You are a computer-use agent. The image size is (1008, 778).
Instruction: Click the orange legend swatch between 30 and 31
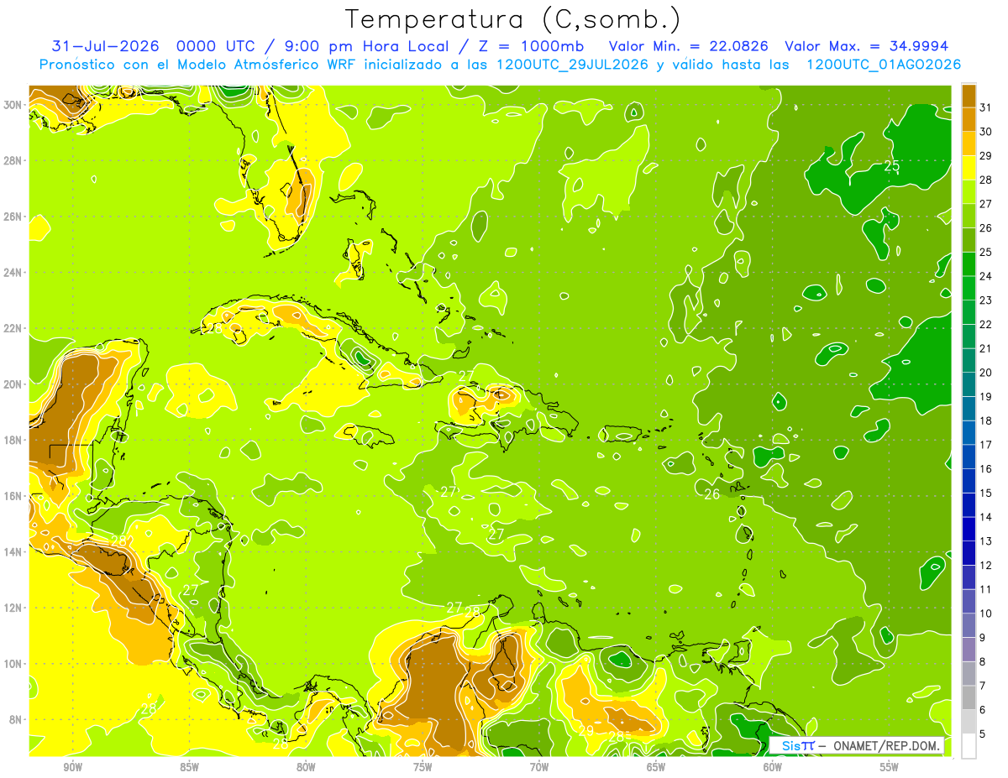click(969, 119)
